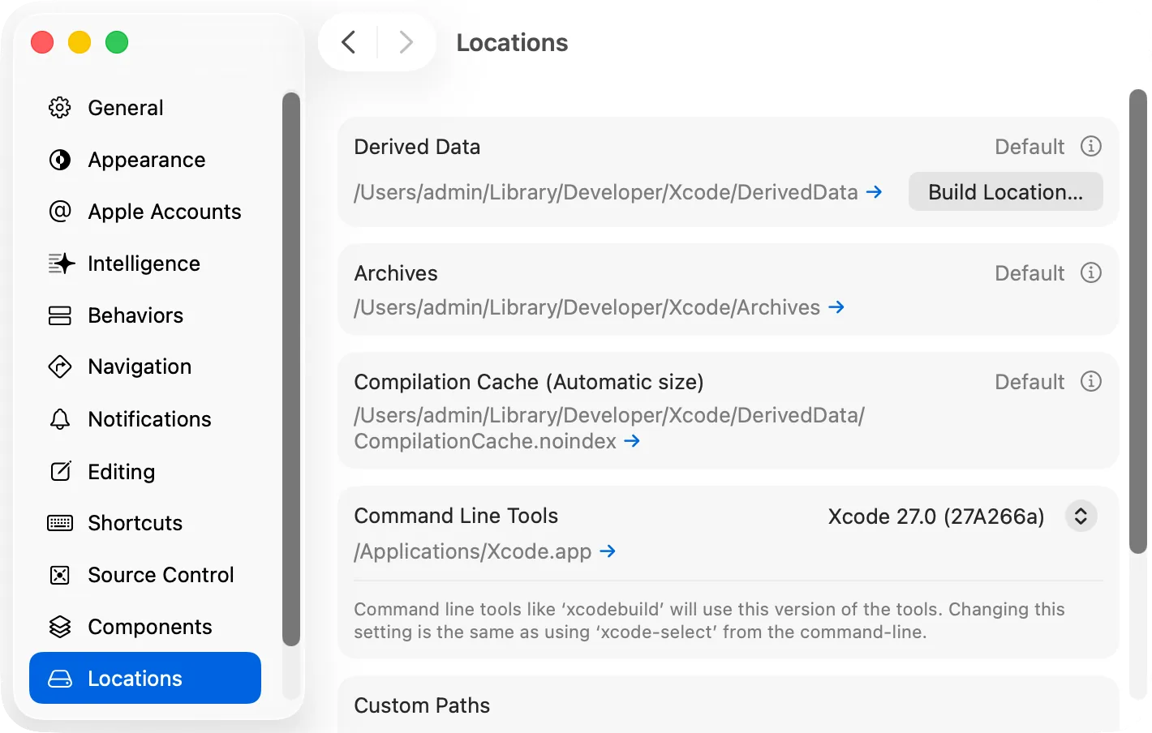Open Behaviors settings pane
Image resolution: width=1152 pixels, height=733 pixels.
coord(145,315)
